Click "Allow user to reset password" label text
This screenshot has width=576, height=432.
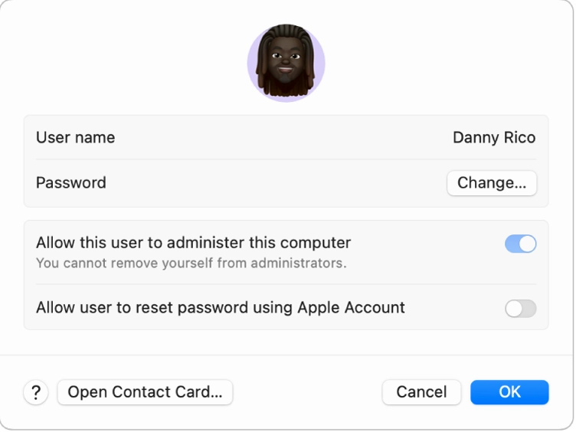pyautogui.click(x=220, y=308)
